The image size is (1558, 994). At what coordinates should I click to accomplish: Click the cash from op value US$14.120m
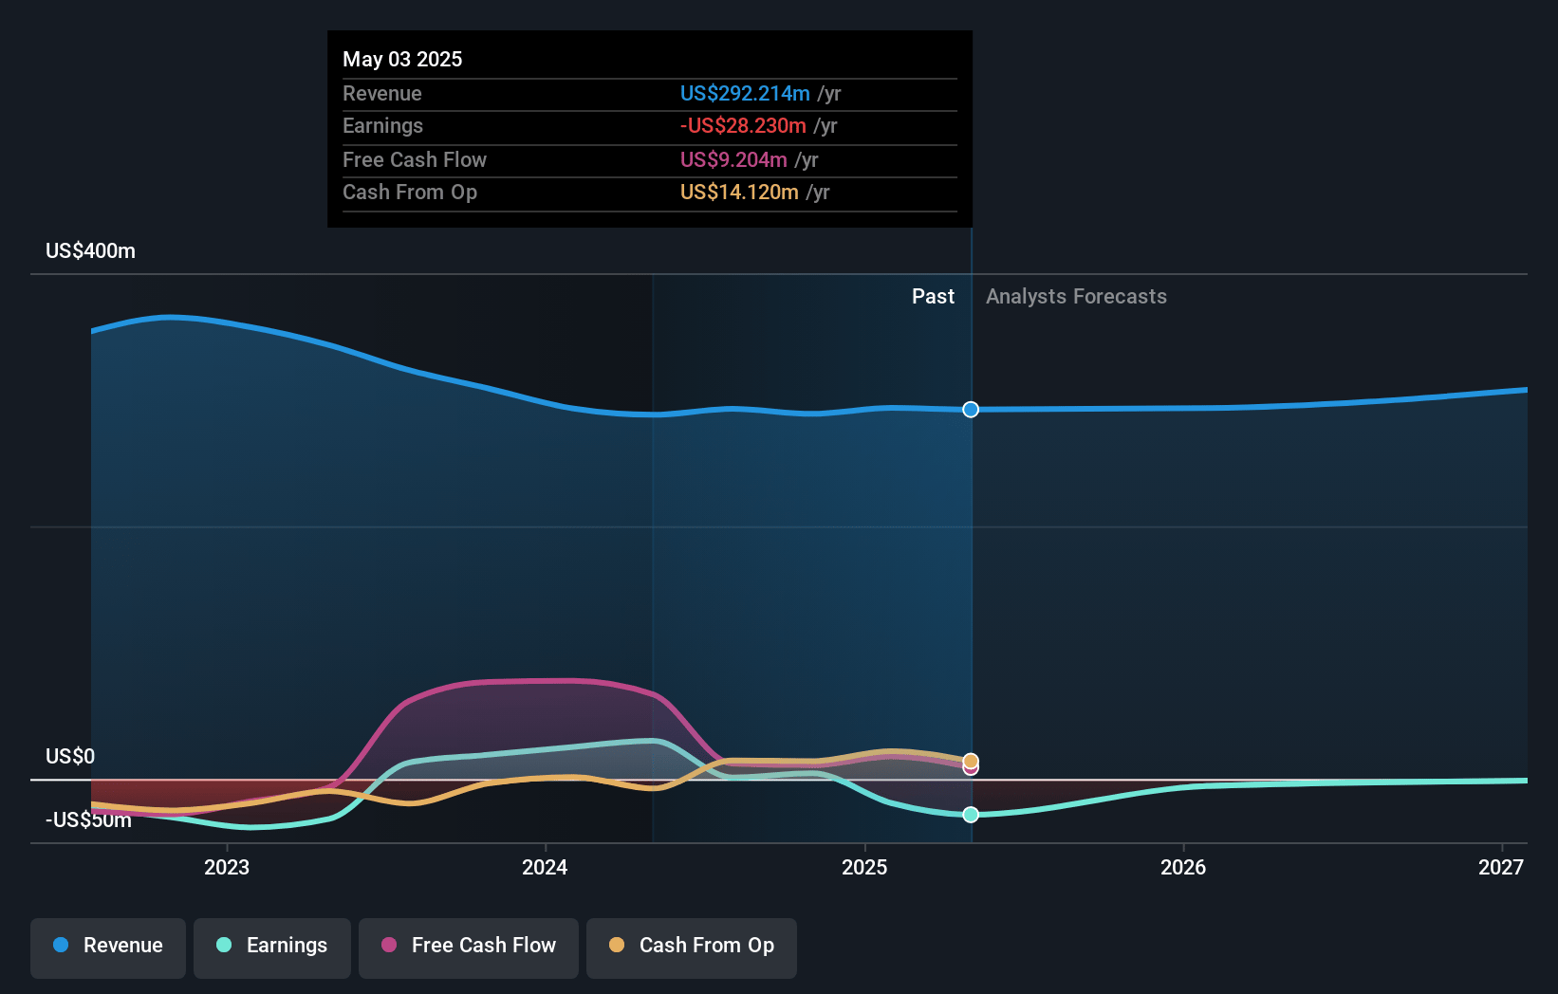pos(739,193)
